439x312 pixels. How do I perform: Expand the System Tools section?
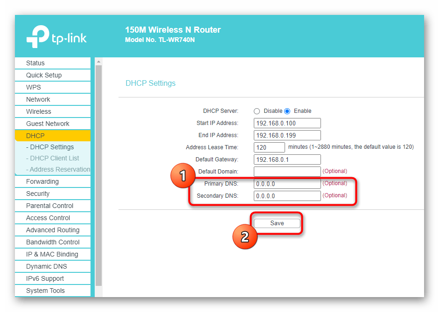[x=45, y=291]
